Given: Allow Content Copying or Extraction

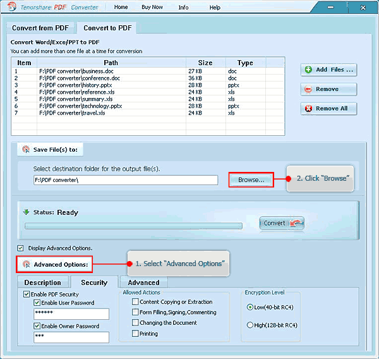Looking at the screenshot, I should (x=135, y=301).
